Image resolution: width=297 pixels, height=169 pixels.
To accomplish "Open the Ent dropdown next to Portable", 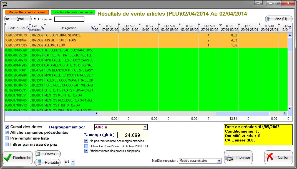I will tap(73, 162).
